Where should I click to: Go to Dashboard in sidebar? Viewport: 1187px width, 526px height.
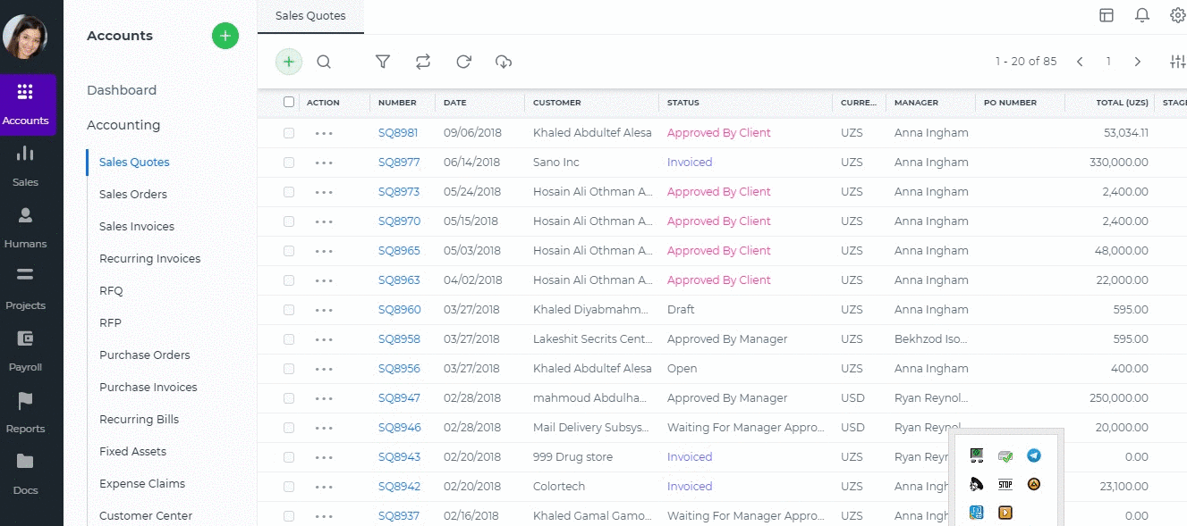click(x=122, y=90)
